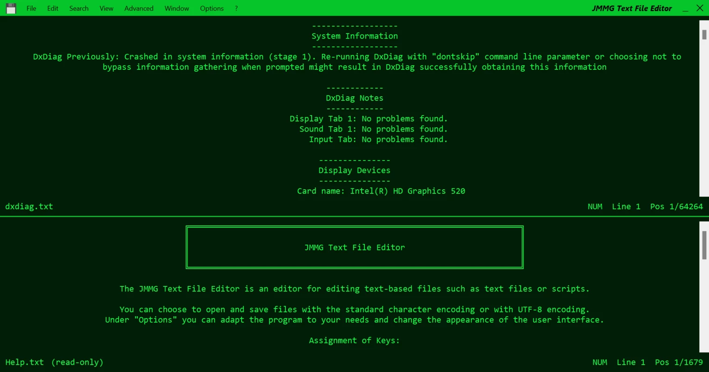Image resolution: width=709 pixels, height=372 pixels.
Task: Click the upper pane scrollbar thumb
Action: [704, 34]
